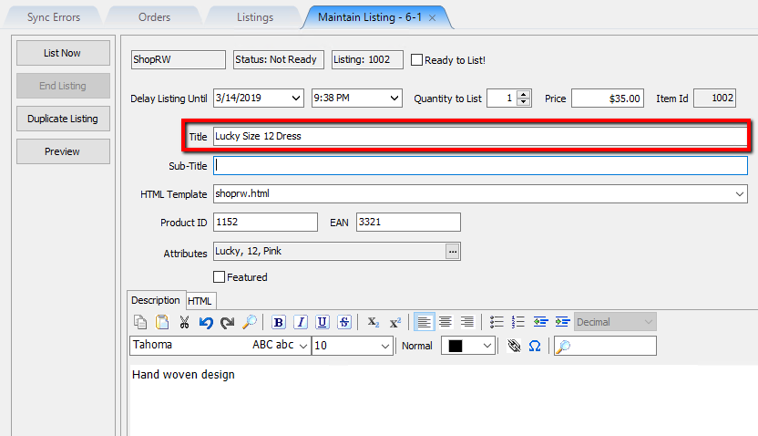Click the Preview button
Image resolution: width=758 pixels, height=436 pixels.
click(63, 151)
